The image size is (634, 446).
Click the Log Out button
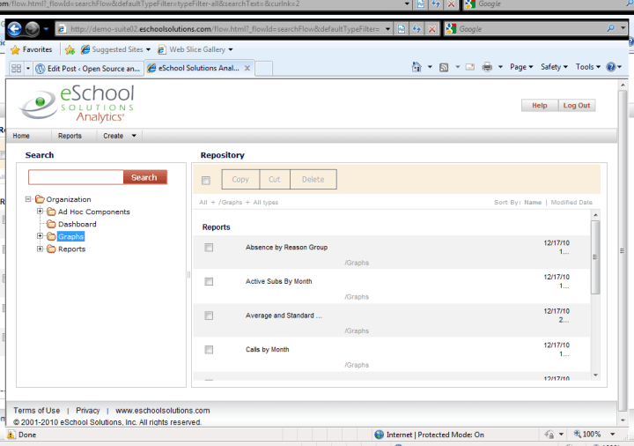click(x=577, y=105)
